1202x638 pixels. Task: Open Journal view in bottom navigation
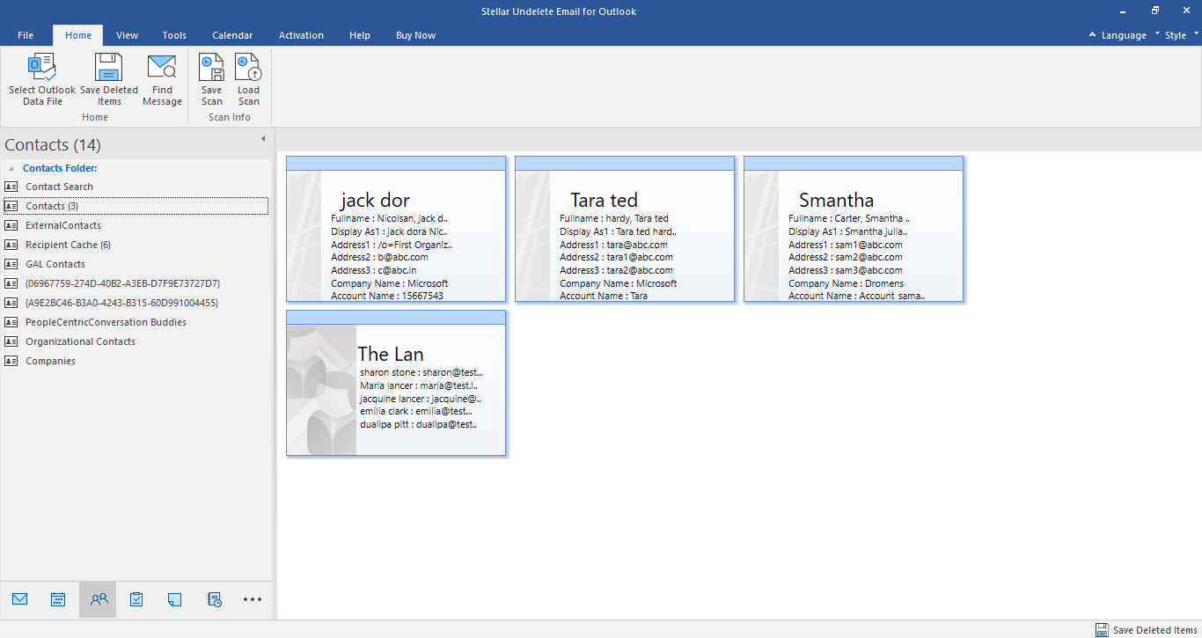(214, 599)
